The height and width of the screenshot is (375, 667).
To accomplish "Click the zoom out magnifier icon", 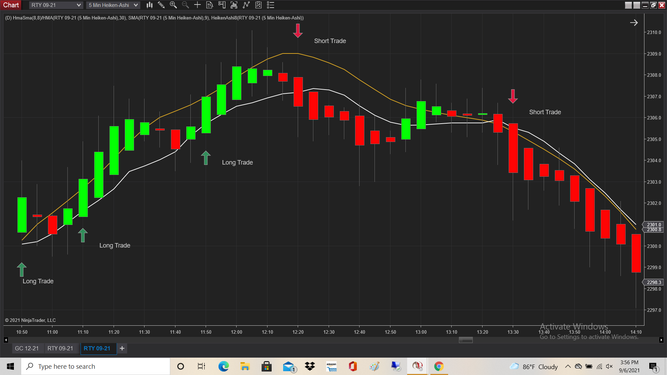I will (x=185, y=5).
